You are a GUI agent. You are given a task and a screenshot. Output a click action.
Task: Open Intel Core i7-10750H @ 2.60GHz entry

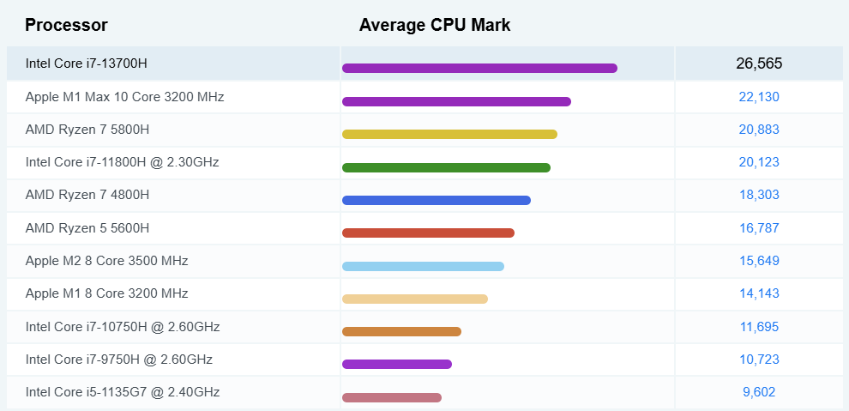(123, 327)
